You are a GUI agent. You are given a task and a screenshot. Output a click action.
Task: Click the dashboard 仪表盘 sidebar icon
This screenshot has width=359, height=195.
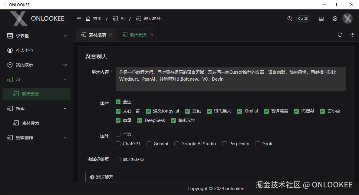point(10,36)
